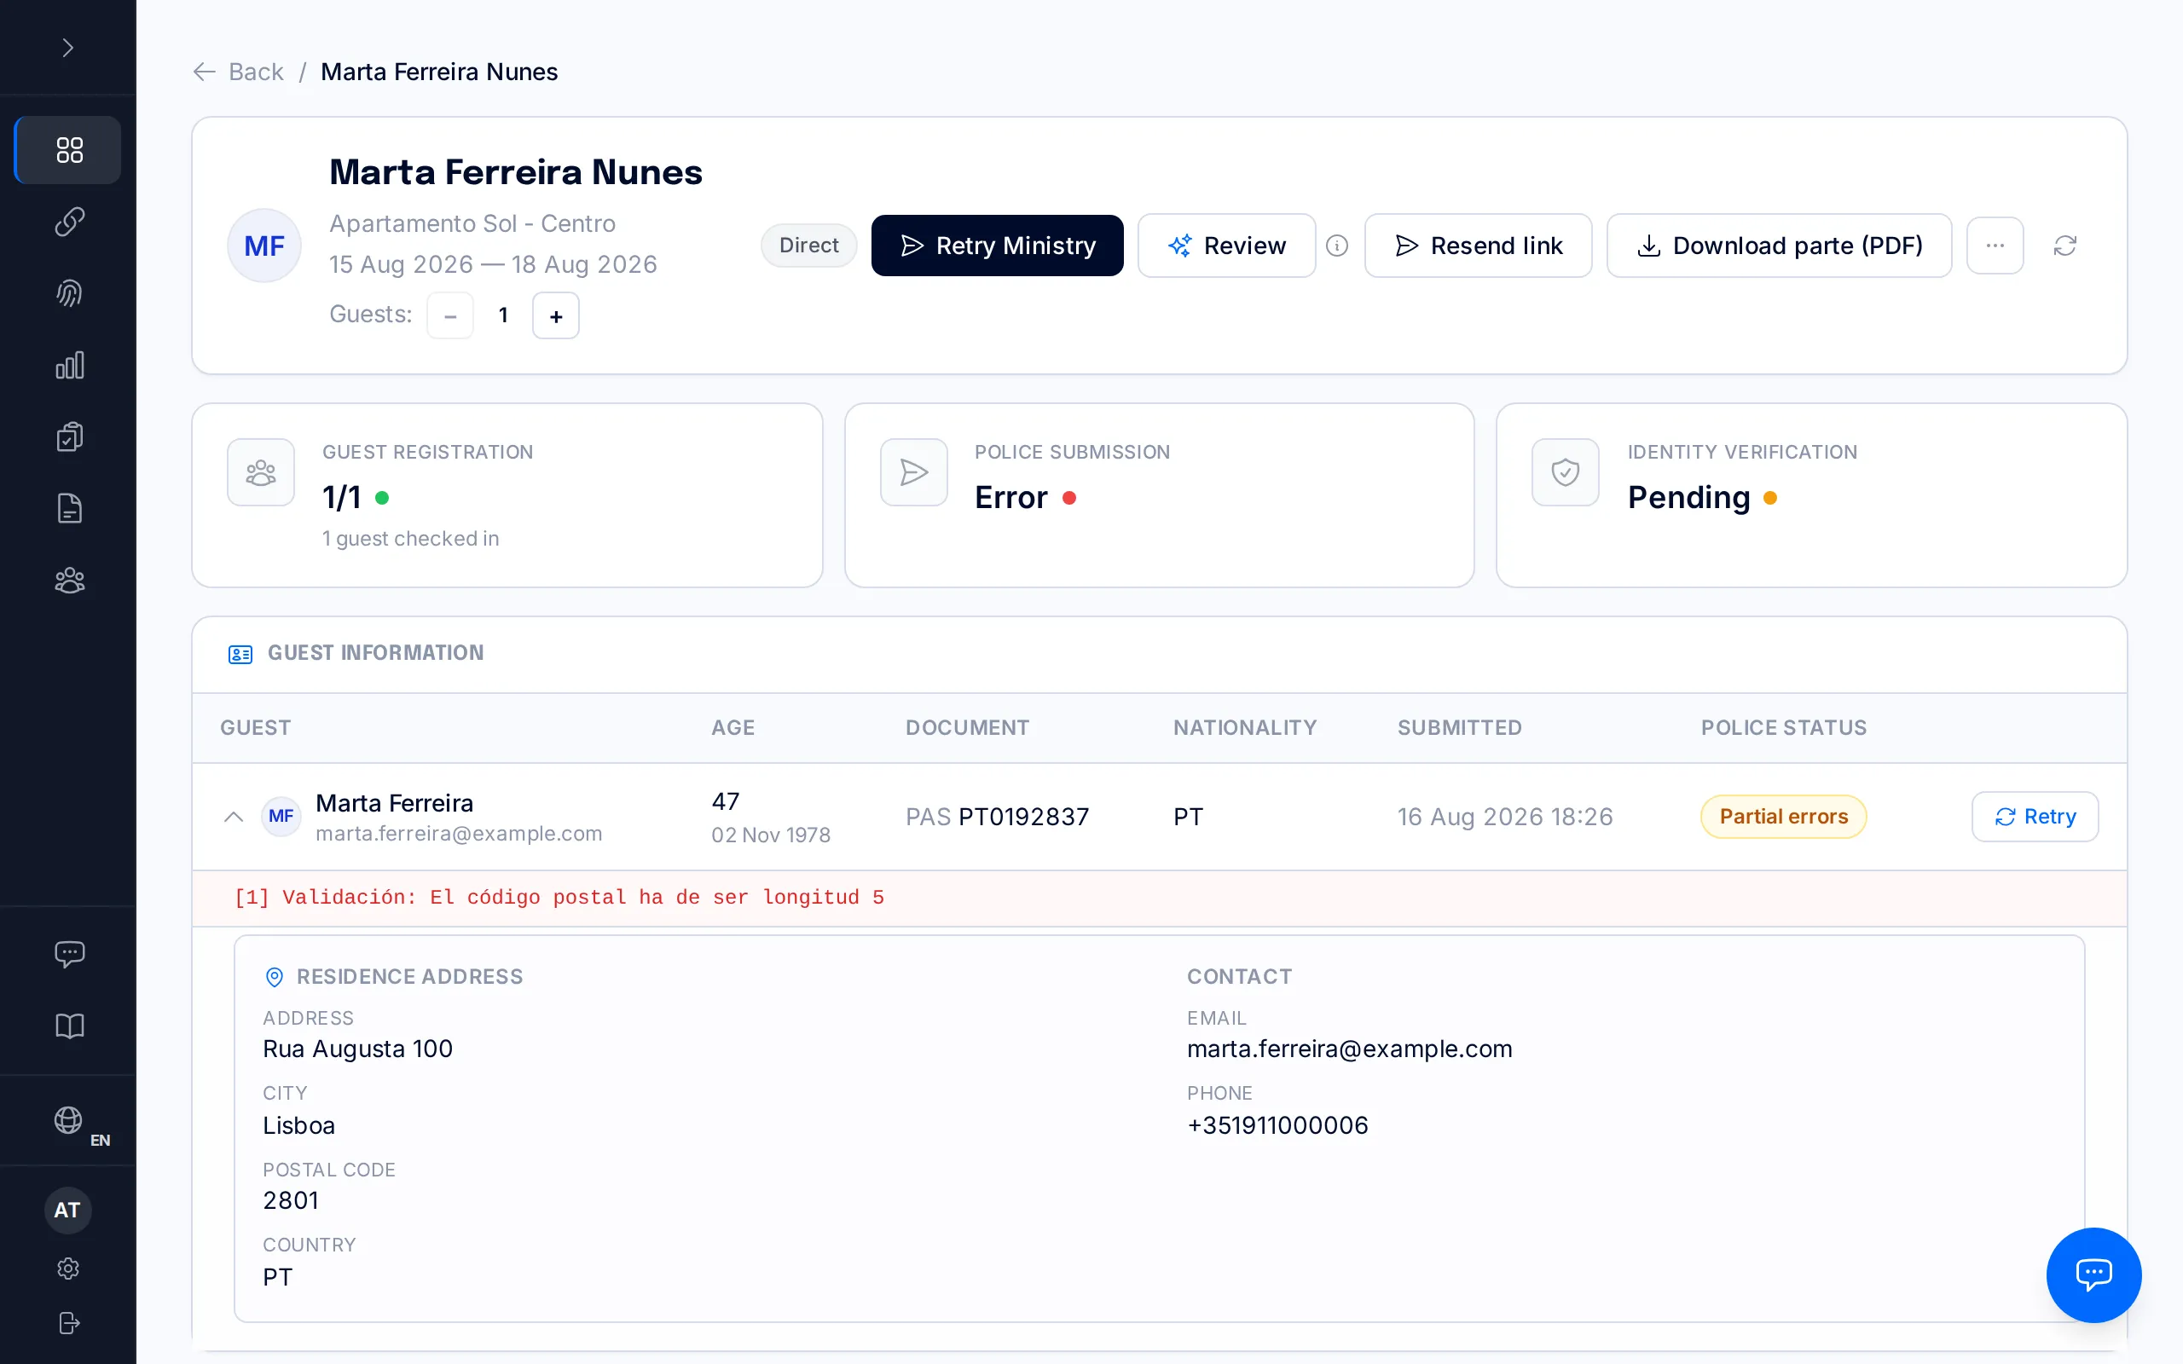The height and width of the screenshot is (1364, 2183).
Task: Click the Retry Ministry button
Action: [997, 246]
